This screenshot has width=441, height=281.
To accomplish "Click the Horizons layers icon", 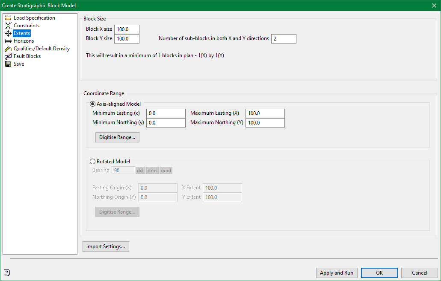I will (x=8, y=41).
